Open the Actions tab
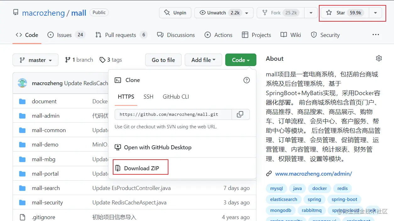The width and height of the screenshot is (394, 221). tap(218, 35)
